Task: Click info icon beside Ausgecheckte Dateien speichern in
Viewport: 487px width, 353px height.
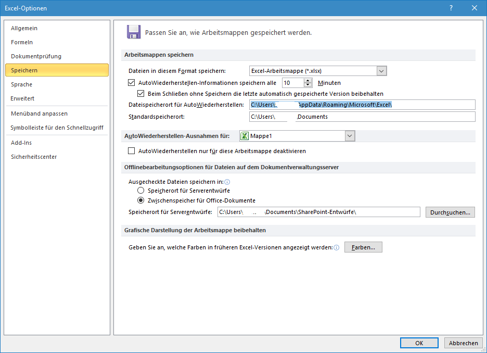Action: (227, 182)
